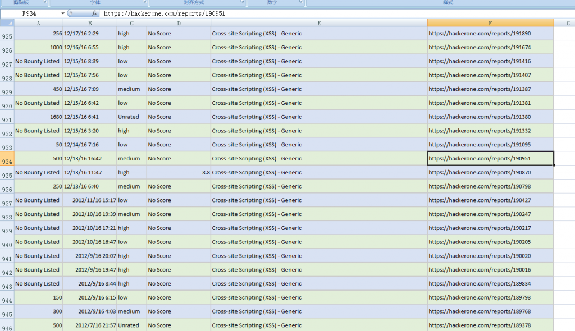The image size is (575, 331).
Task: Select column B header
Action: coord(90,23)
